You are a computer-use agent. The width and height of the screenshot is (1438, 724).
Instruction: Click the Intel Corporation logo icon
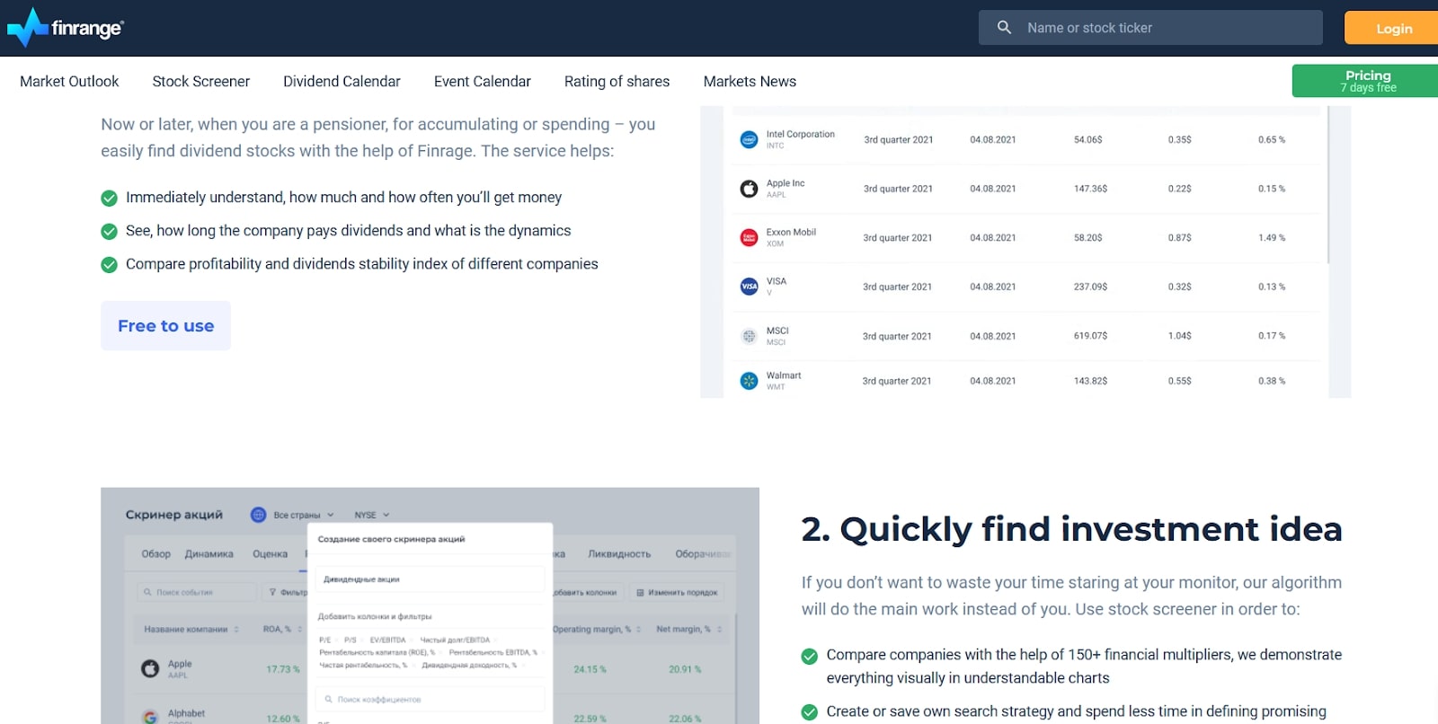pos(749,139)
